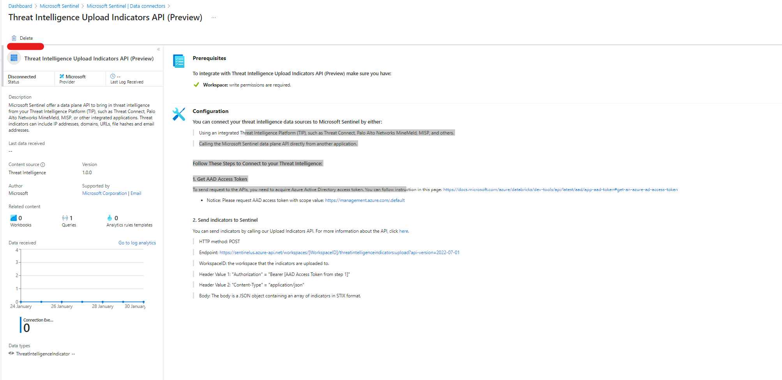Click the Microsoft provider icon
782x380 pixels.
tap(62, 76)
